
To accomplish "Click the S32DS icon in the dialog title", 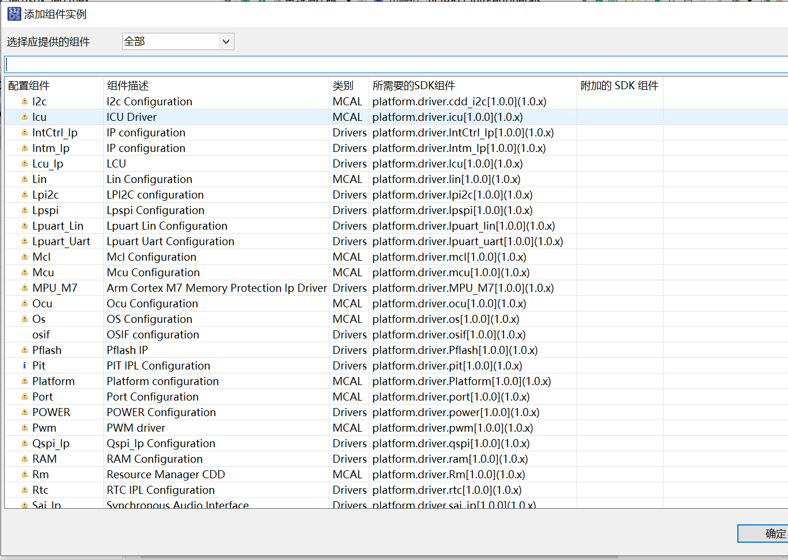I will (x=14, y=14).
